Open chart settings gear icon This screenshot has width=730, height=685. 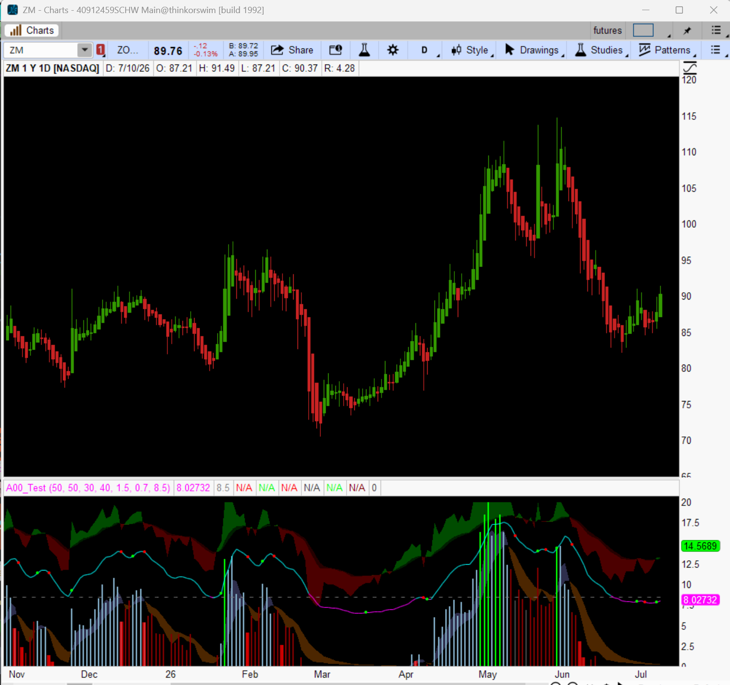pos(393,50)
